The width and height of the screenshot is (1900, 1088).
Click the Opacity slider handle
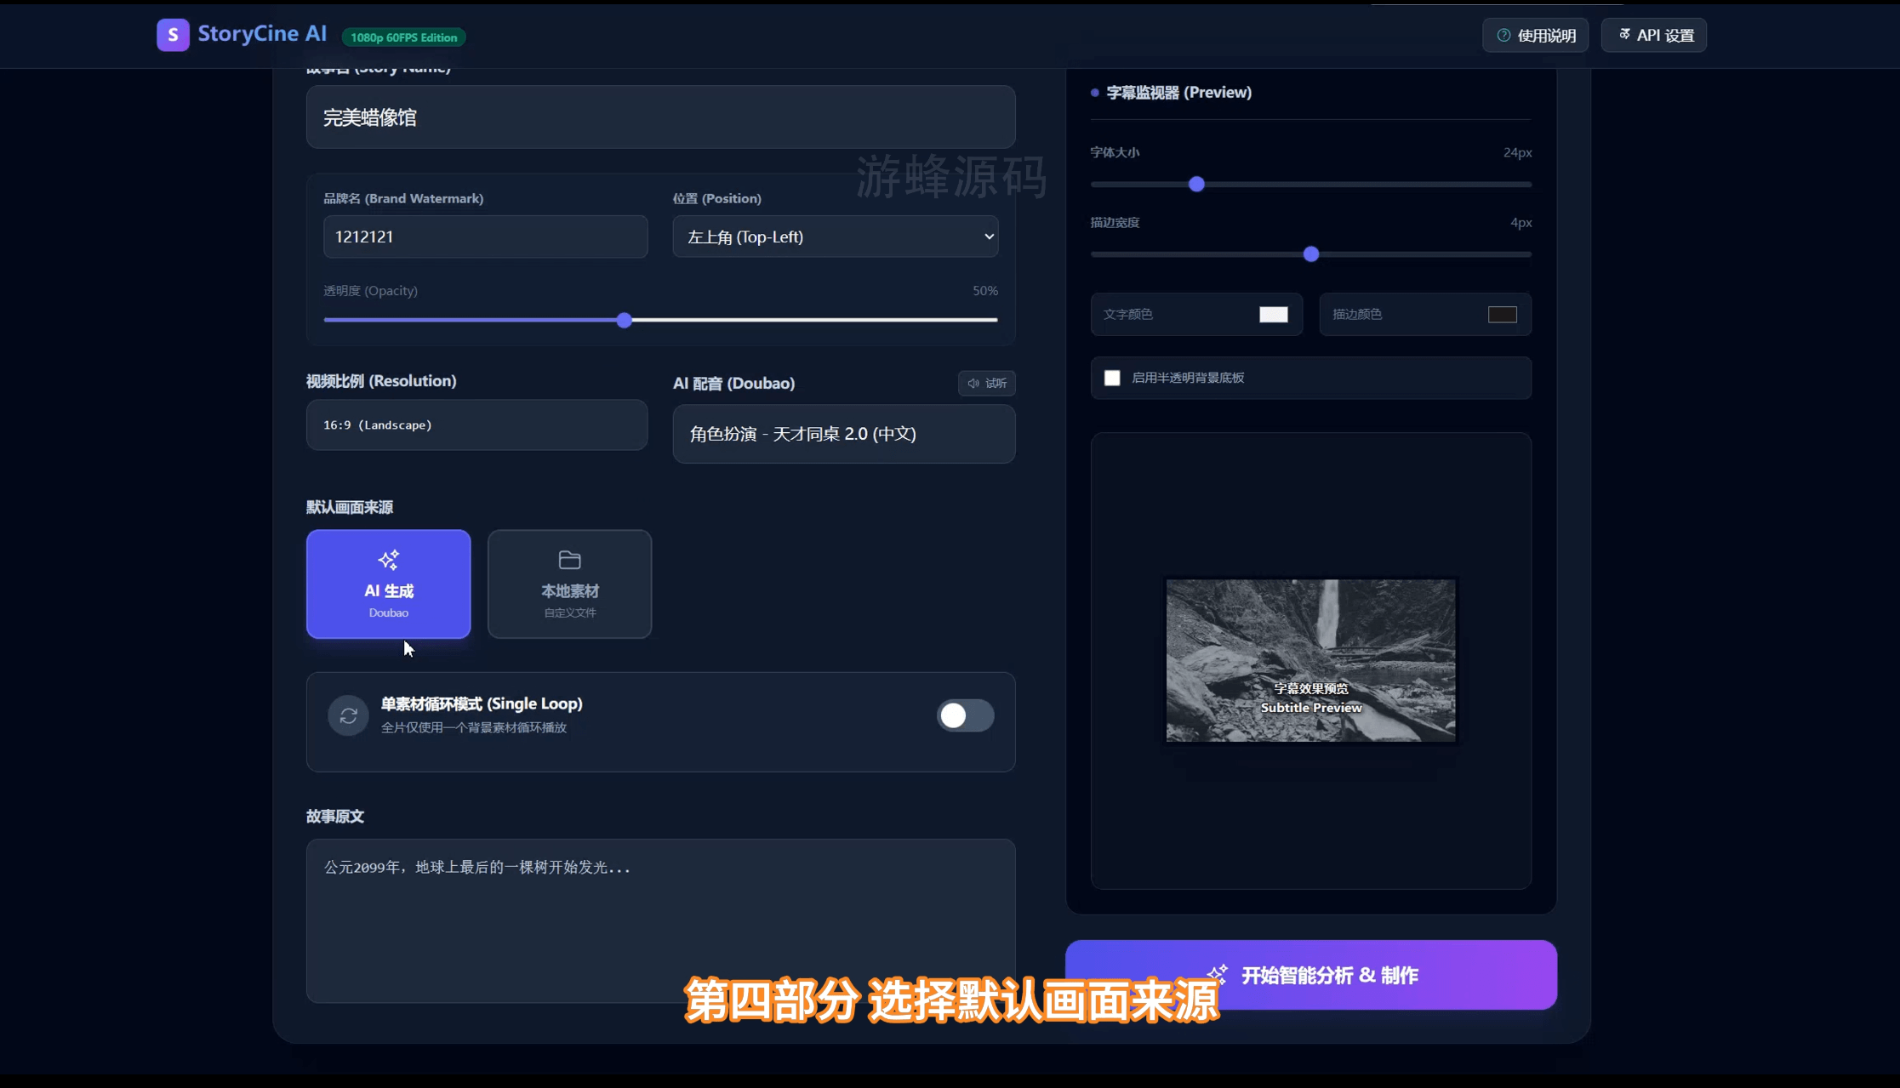(624, 320)
